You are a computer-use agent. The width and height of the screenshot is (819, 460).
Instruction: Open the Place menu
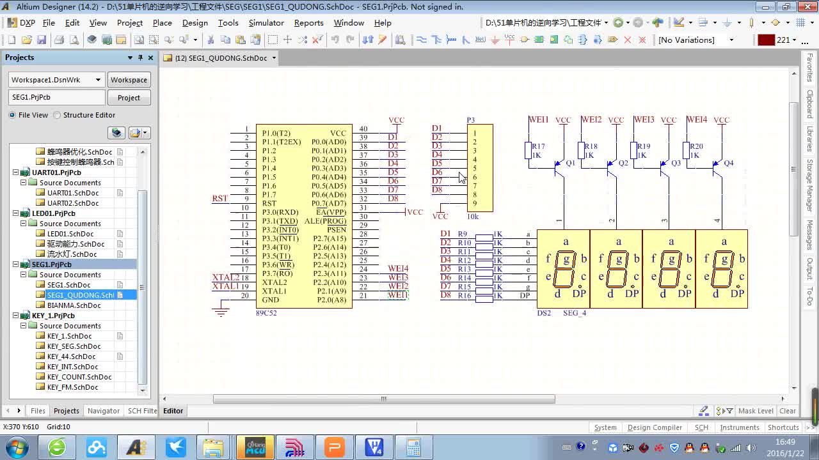(162, 22)
